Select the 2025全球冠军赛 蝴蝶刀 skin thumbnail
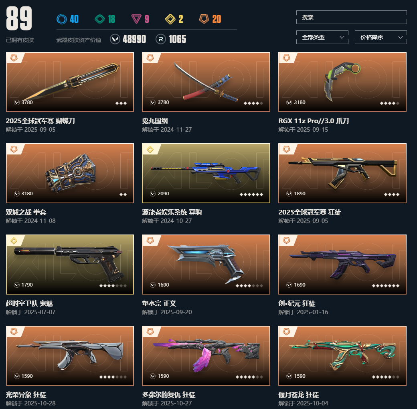417x409 pixels. [70, 82]
